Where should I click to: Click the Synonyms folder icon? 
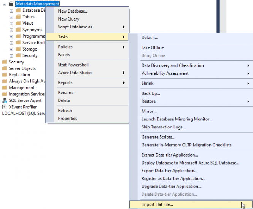point(18,30)
